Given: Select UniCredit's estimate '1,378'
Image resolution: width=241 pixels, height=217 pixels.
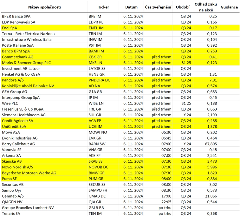Looking at the screenshot, I should tap(212, 126).
